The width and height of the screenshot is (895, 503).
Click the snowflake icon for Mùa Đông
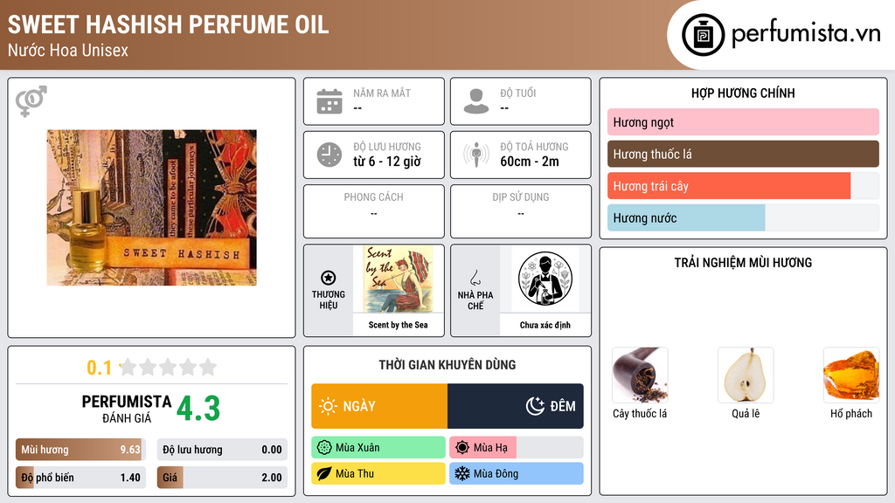[x=462, y=473]
